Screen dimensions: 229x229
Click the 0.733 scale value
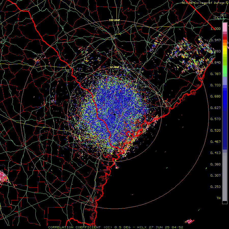(216, 85)
